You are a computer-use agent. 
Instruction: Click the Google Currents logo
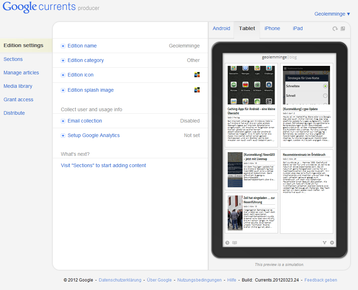click(51, 7)
